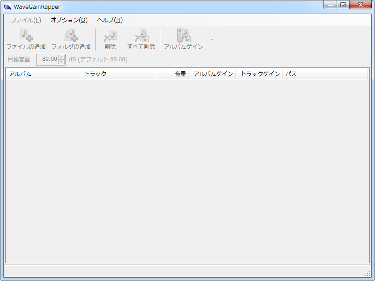
Task: Open the ヘルプ(H) menu
Action: tap(110, 20)
